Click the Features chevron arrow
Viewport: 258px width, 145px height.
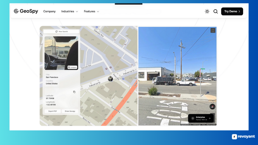pos(98,11)
